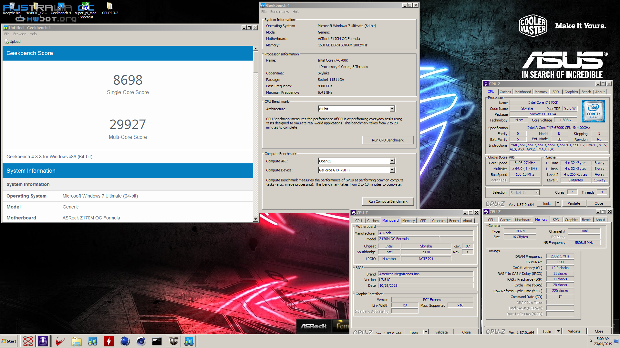Click the multi-core score 29927
The height and width of the screenshot is (348, 620).
(128, 124)
